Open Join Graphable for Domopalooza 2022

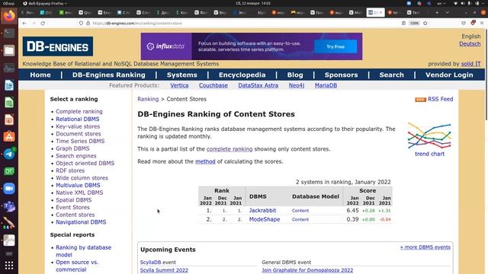pyautogui.click(x=307, y=270)
